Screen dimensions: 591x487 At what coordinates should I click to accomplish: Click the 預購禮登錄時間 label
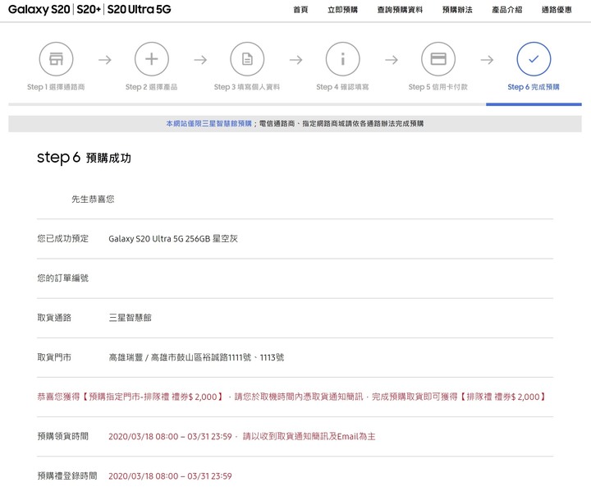click(67, 476)
